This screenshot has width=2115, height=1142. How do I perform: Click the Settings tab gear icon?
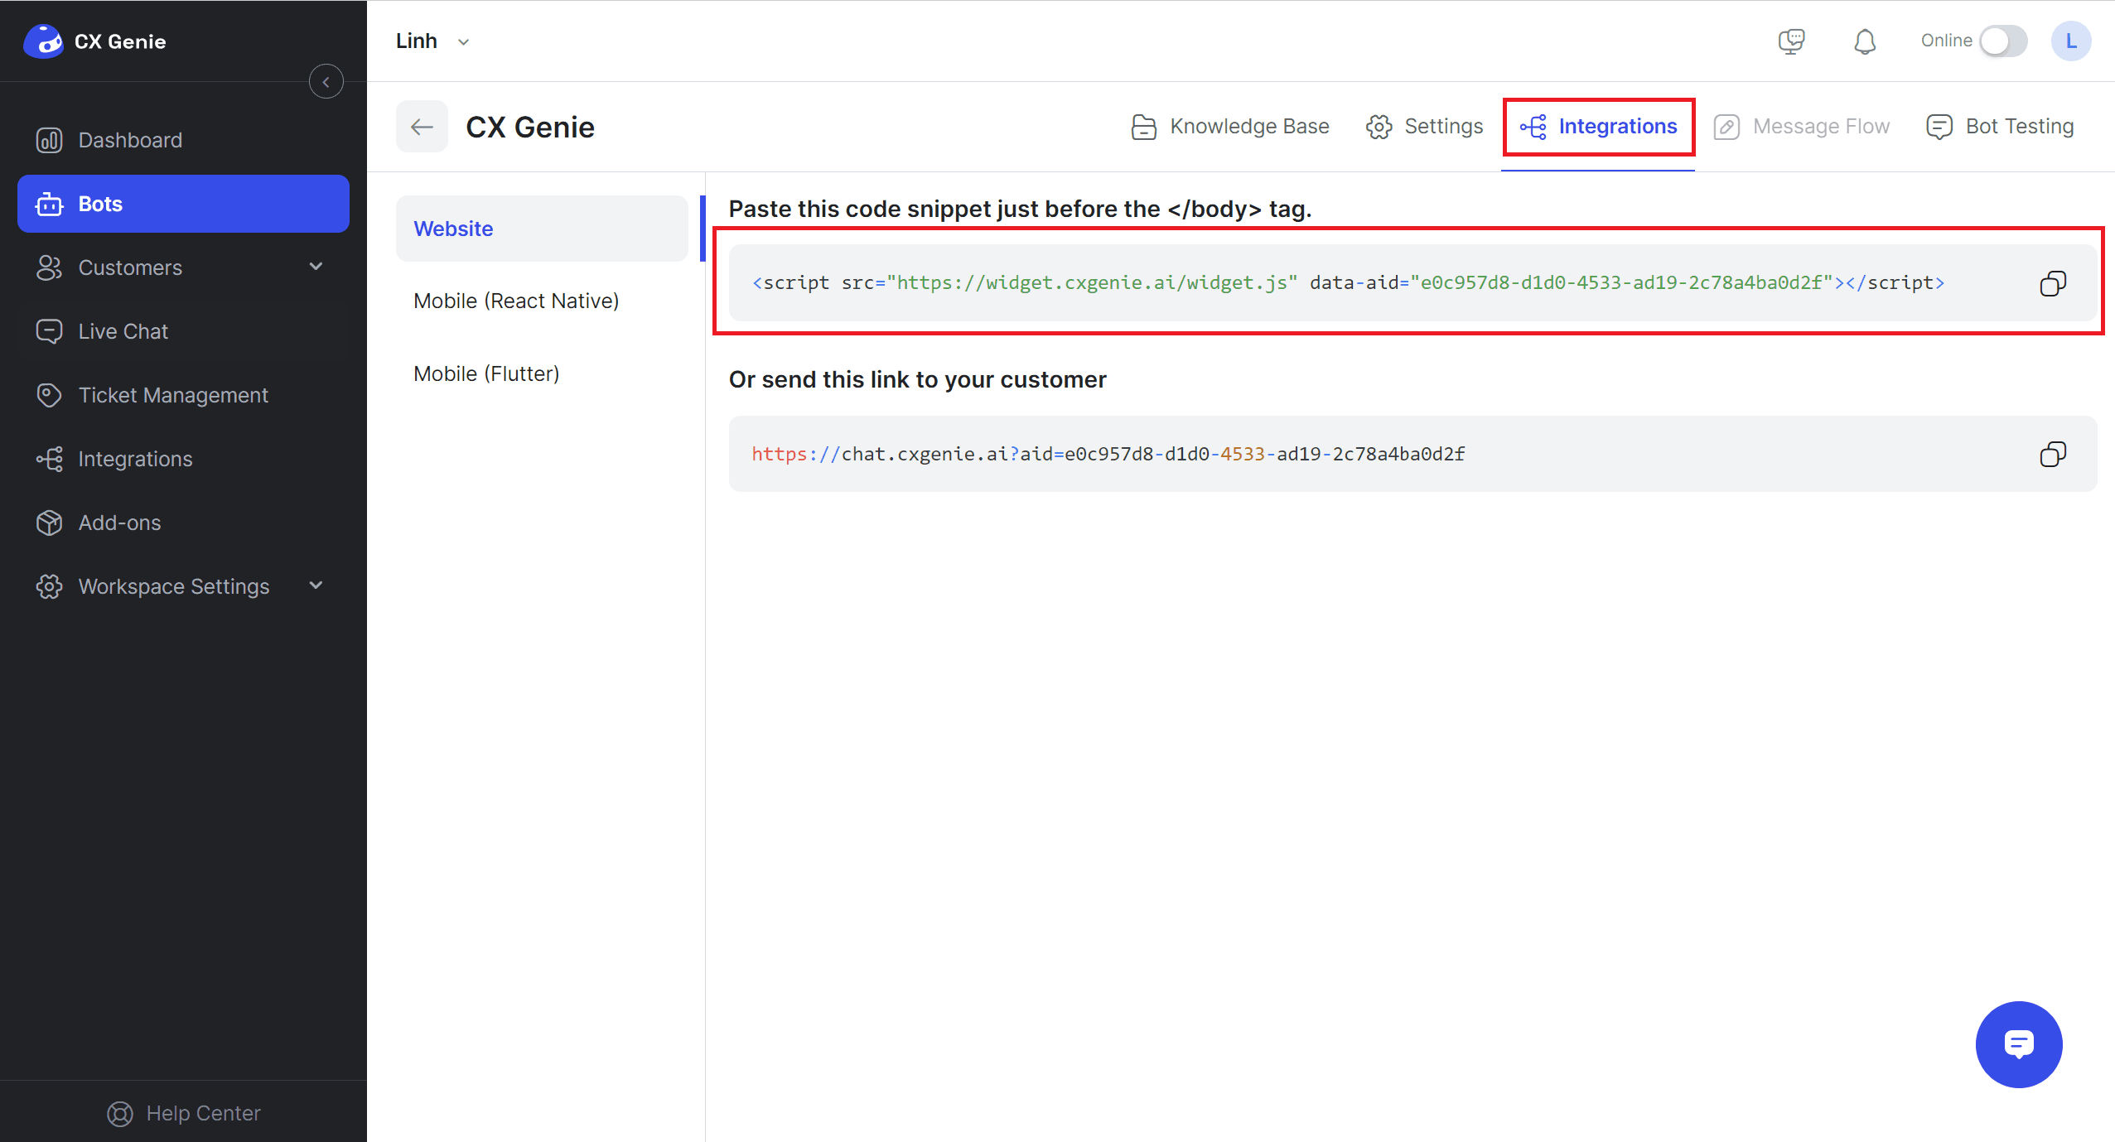click(1379, 127)
